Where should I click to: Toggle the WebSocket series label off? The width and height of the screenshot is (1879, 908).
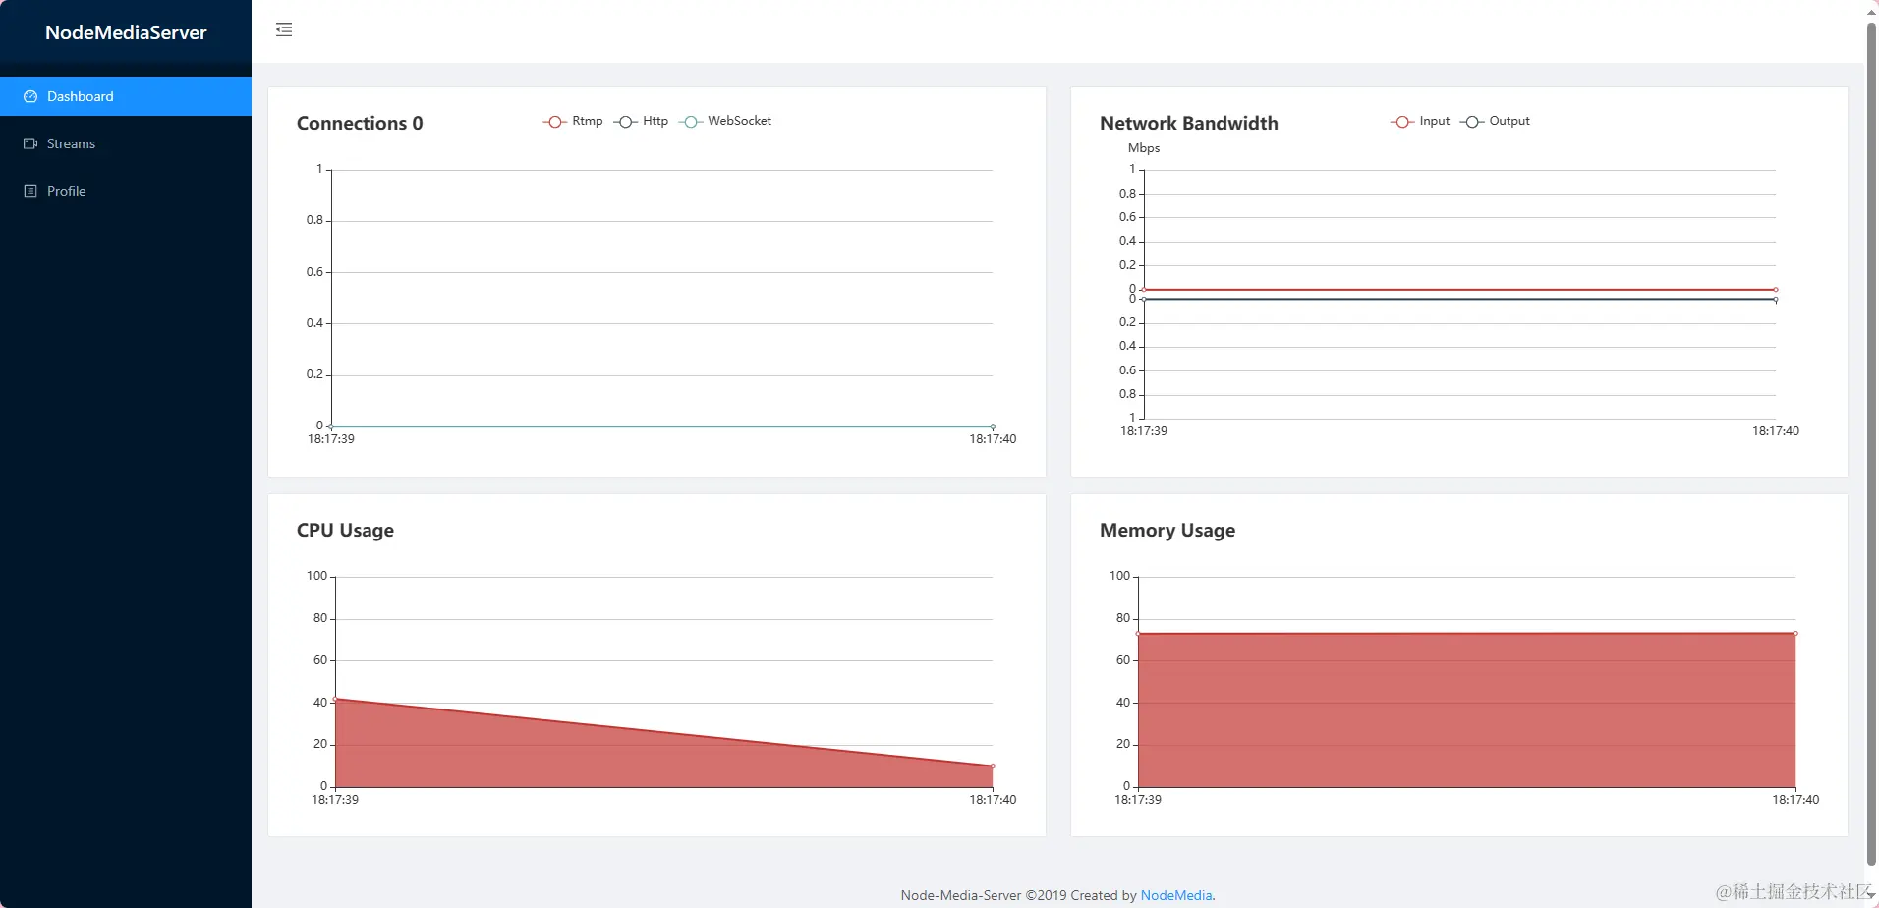point(739,121)
